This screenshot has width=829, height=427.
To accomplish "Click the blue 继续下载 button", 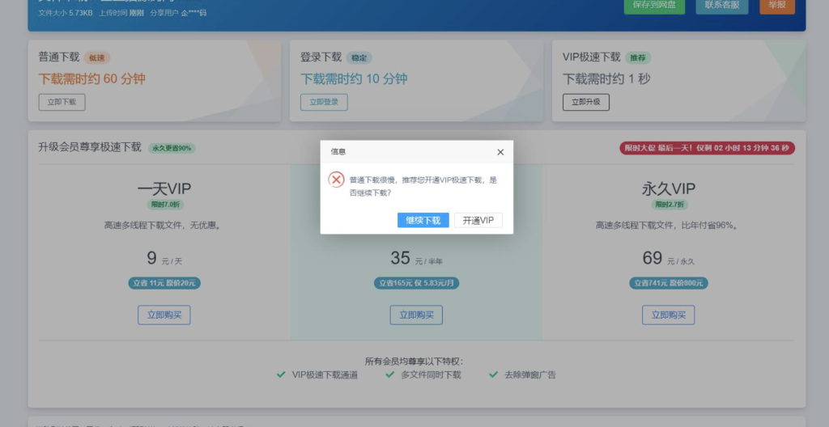I will point(423,220).
